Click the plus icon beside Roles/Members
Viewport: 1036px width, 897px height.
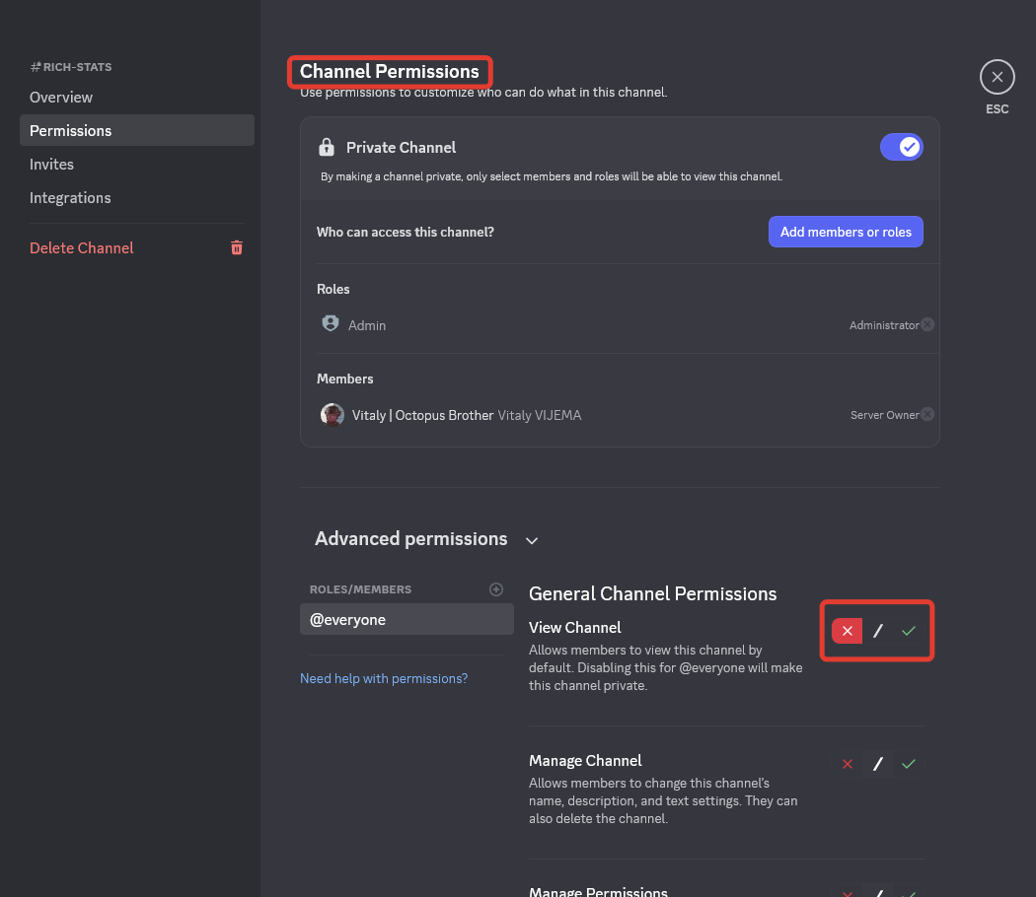click(496, 589)
